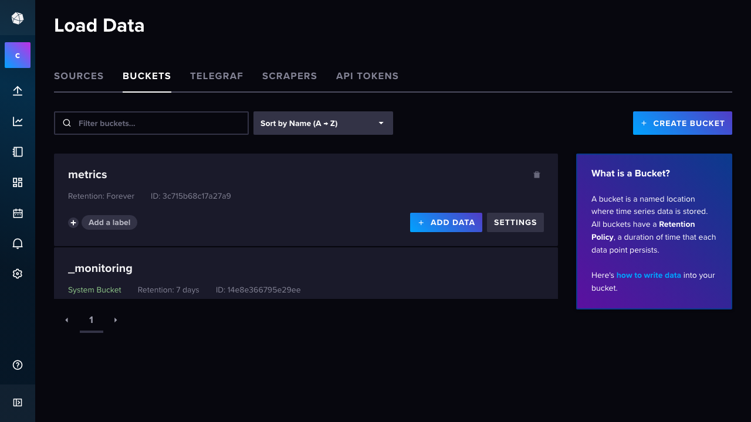Open Dashboards grid icon in sidebar
The height and width of the screenshot is (422, 751).
click(18, 182)
